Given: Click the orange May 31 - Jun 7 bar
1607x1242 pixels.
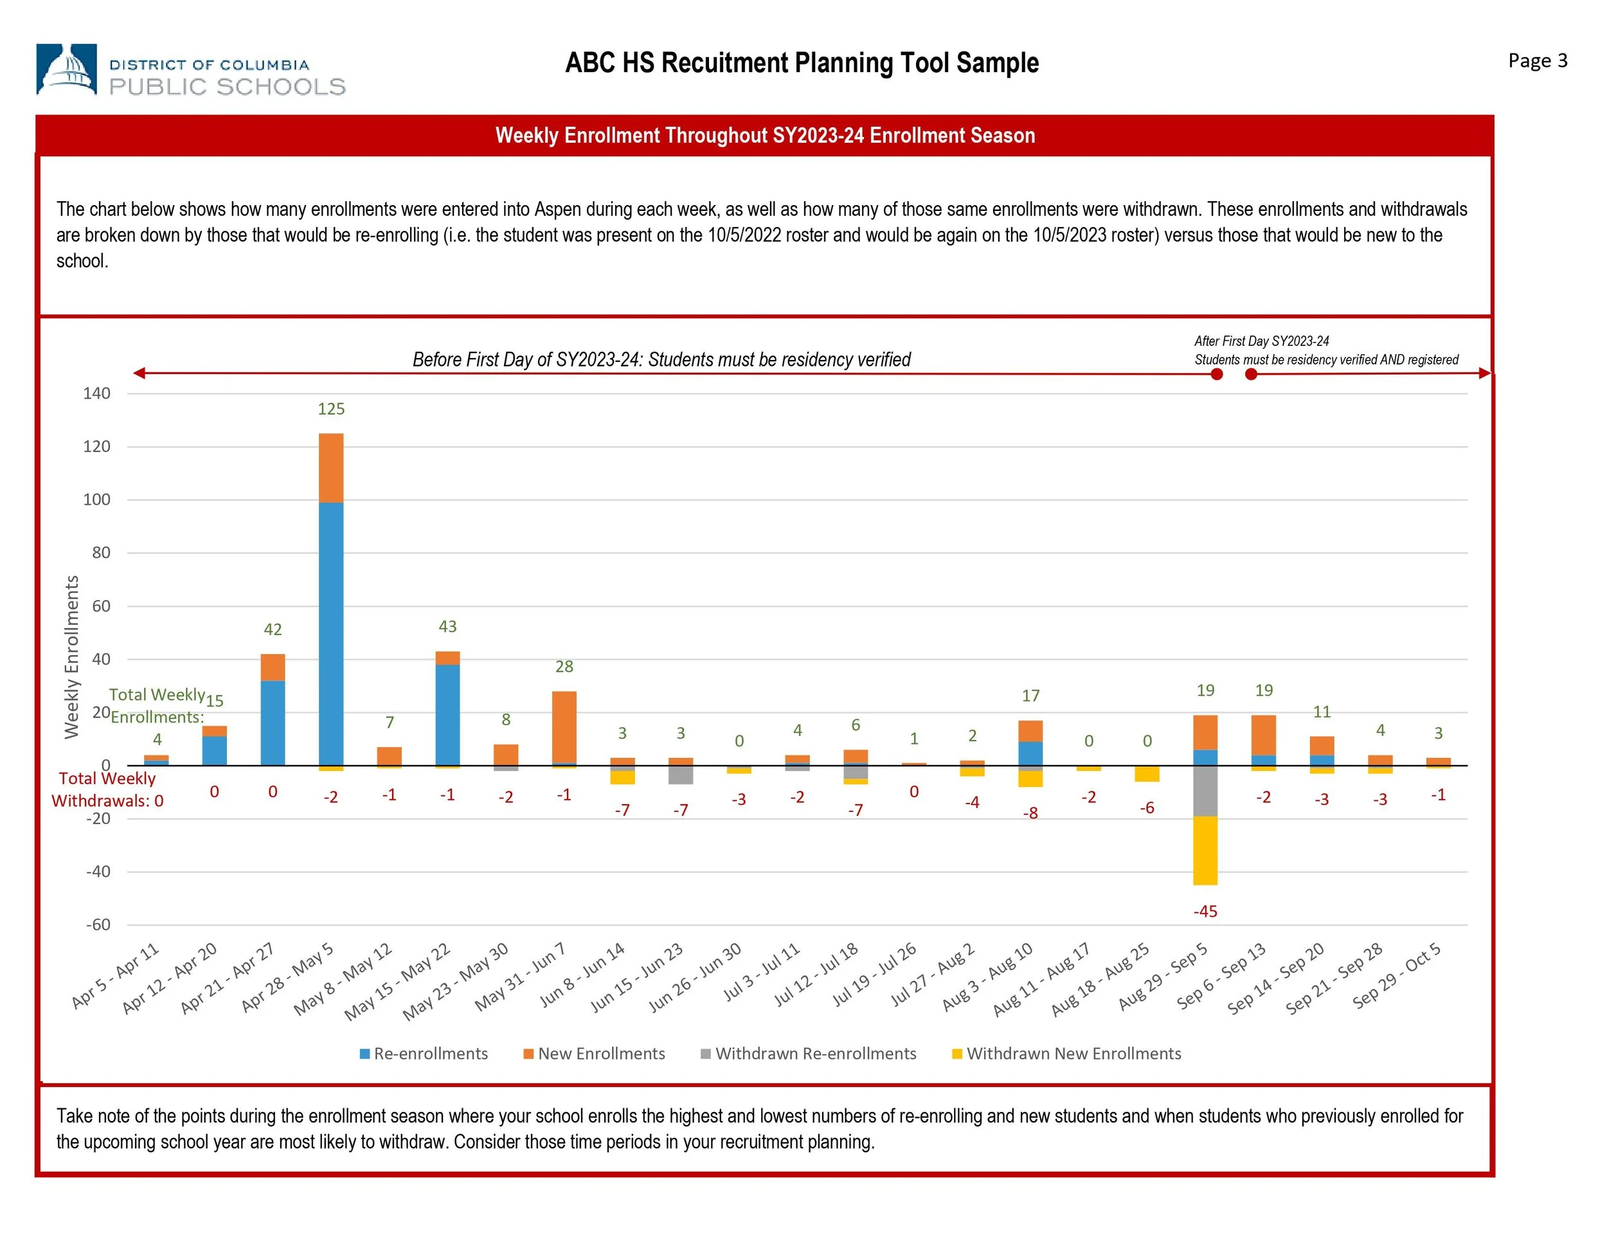Looking at the screenshot, I should (x=564, y=726).
